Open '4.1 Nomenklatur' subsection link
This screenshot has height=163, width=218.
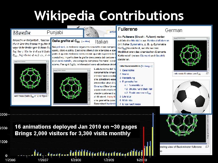pos(134,85)
